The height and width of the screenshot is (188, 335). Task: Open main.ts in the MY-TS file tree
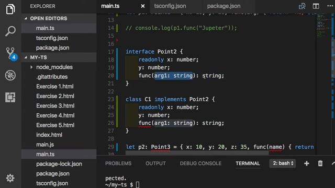tap(59, 154)
